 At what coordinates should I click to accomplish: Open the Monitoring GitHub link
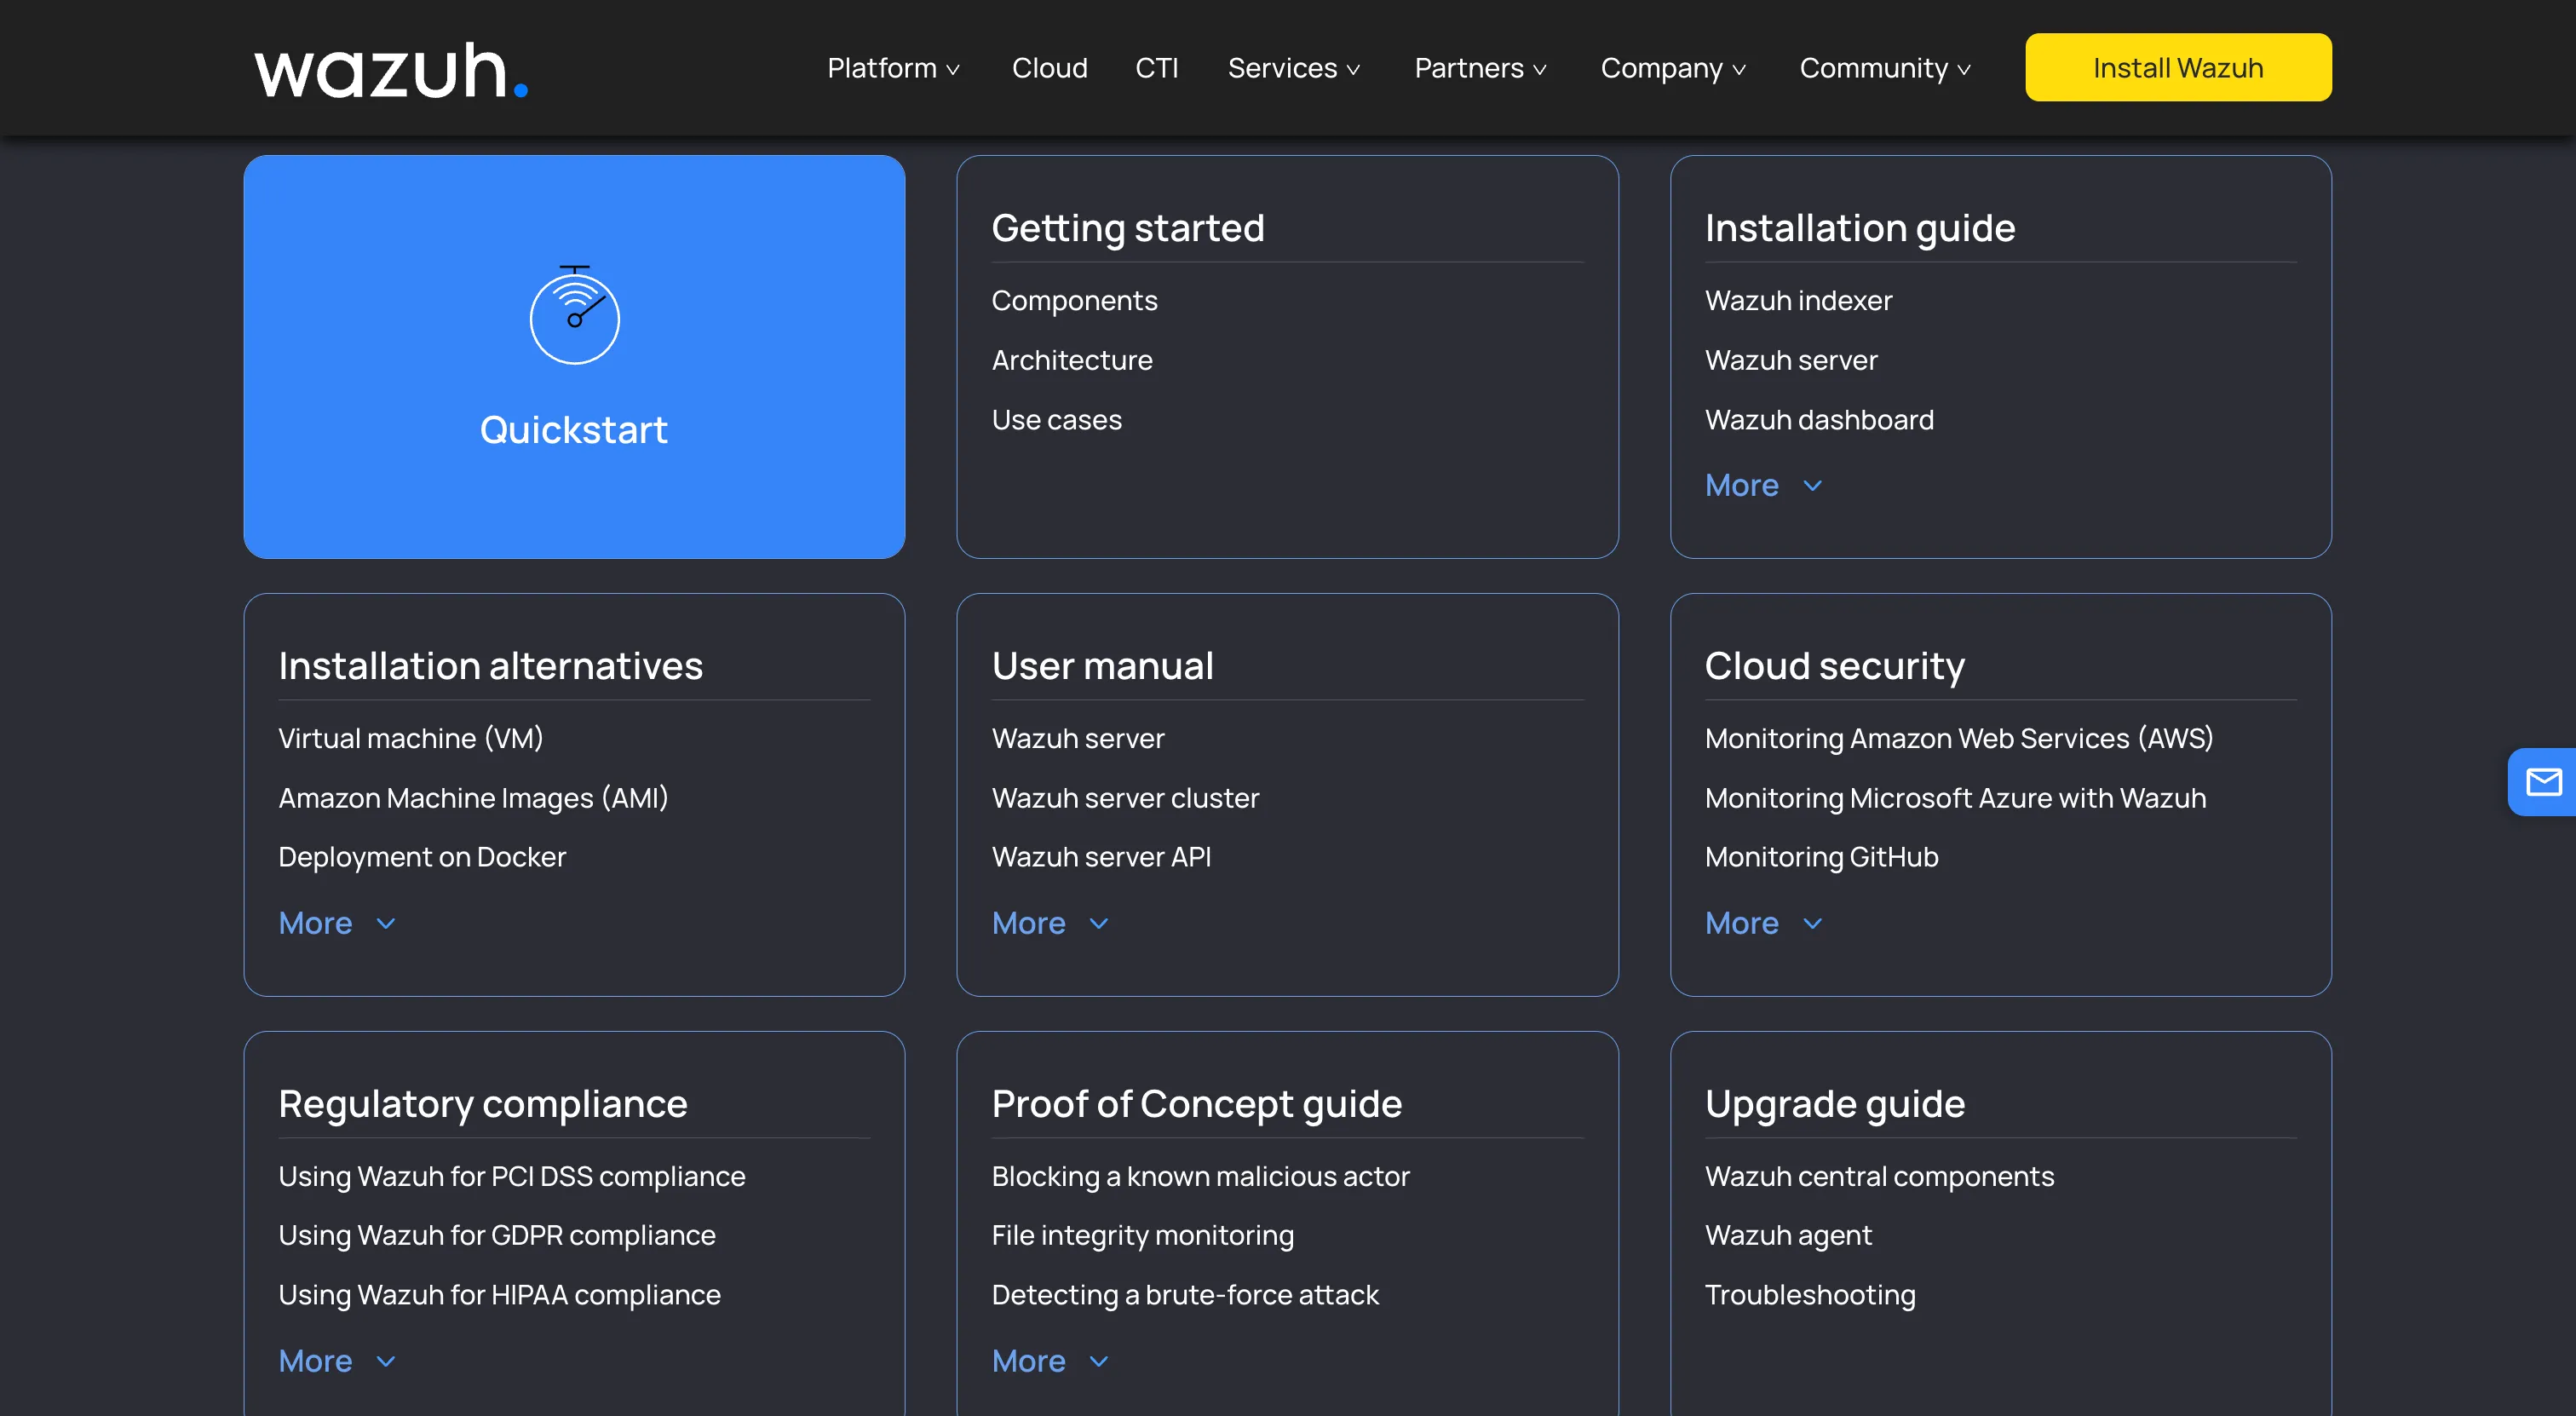[x=1821, y=858]
